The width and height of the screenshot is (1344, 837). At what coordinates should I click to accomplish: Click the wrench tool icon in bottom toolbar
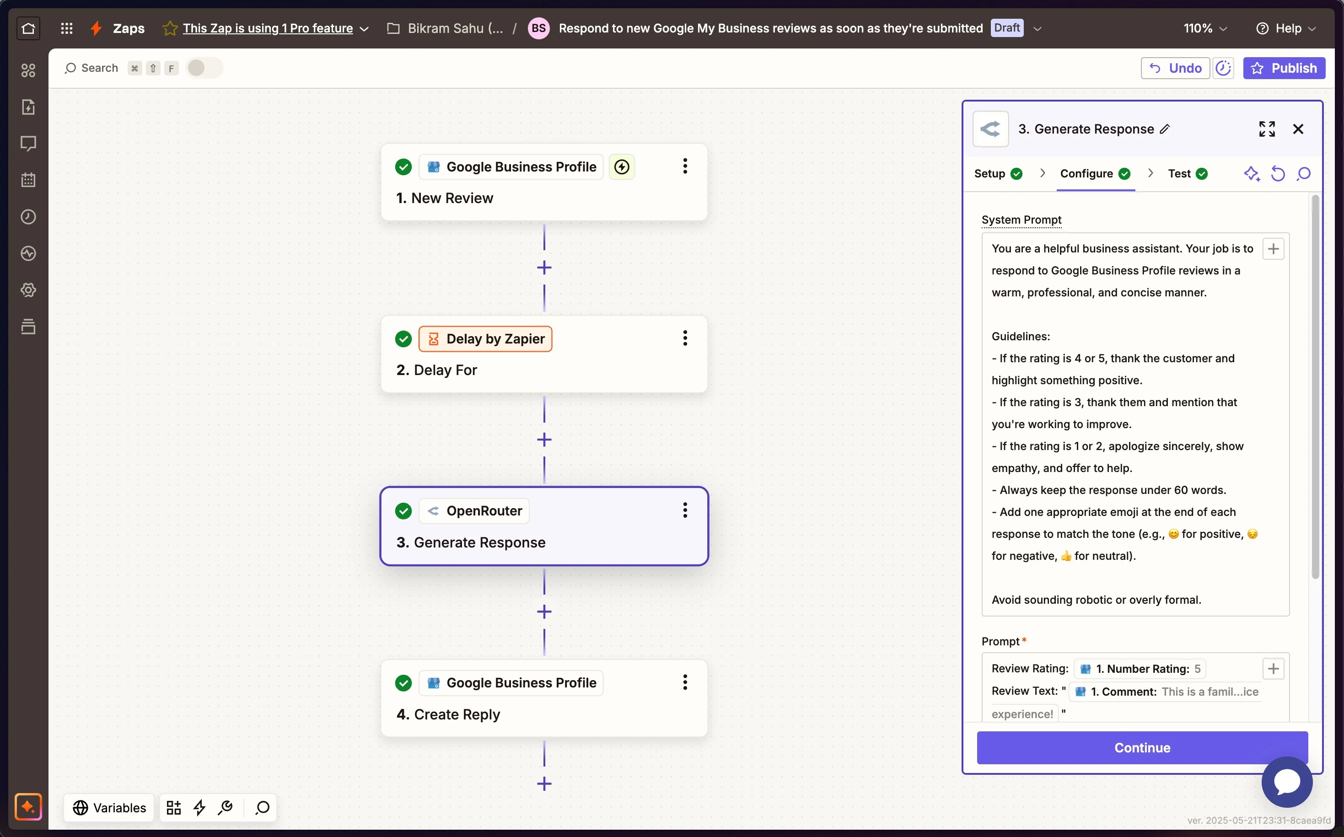(225, 808)
